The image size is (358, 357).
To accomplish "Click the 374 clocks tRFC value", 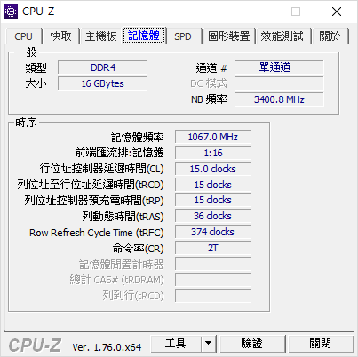I will tap(213, 232).
